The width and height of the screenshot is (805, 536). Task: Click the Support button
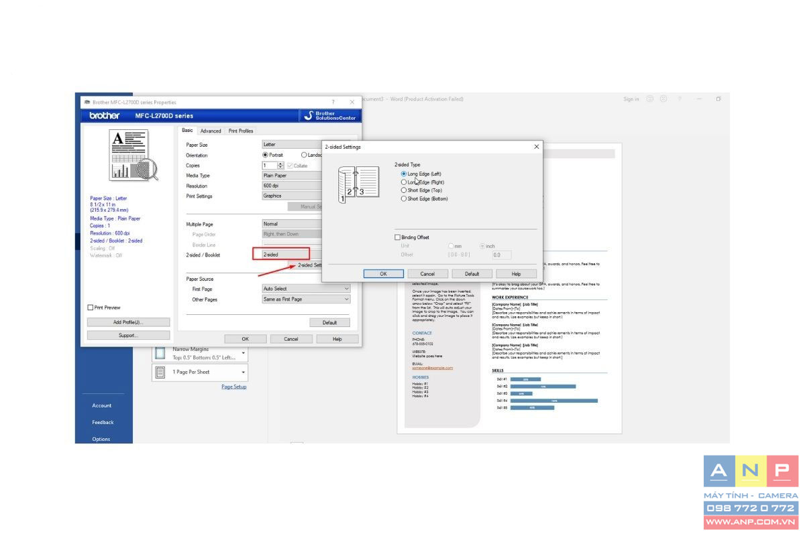pos(128,335)
